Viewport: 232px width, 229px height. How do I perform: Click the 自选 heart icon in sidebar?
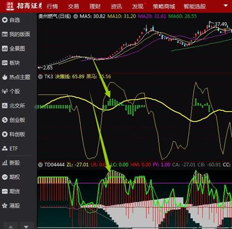click(5, 20)
